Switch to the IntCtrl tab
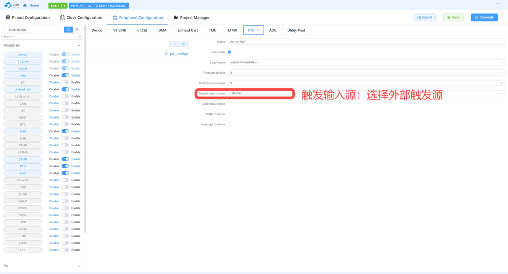 tap(142, 30)
